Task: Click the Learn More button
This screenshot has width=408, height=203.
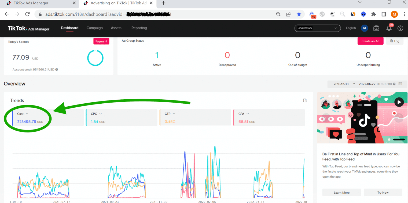Action: point(341,193)
